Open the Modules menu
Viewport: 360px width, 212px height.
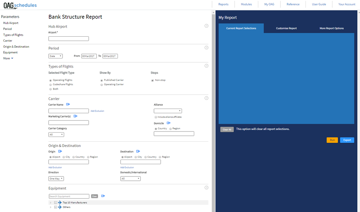click(246, 4)
